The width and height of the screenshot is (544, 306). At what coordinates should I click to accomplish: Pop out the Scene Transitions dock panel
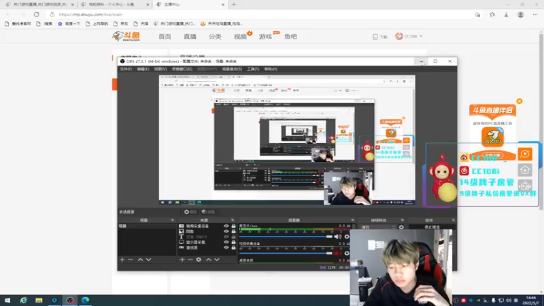(x=403, y=220)
